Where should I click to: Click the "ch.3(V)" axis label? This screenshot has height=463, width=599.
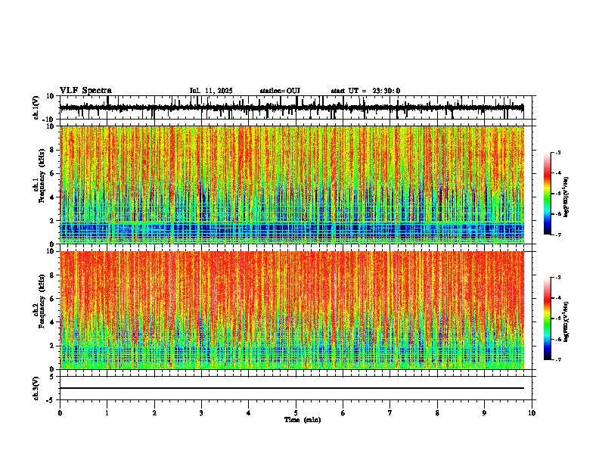(x=36, y=388)
